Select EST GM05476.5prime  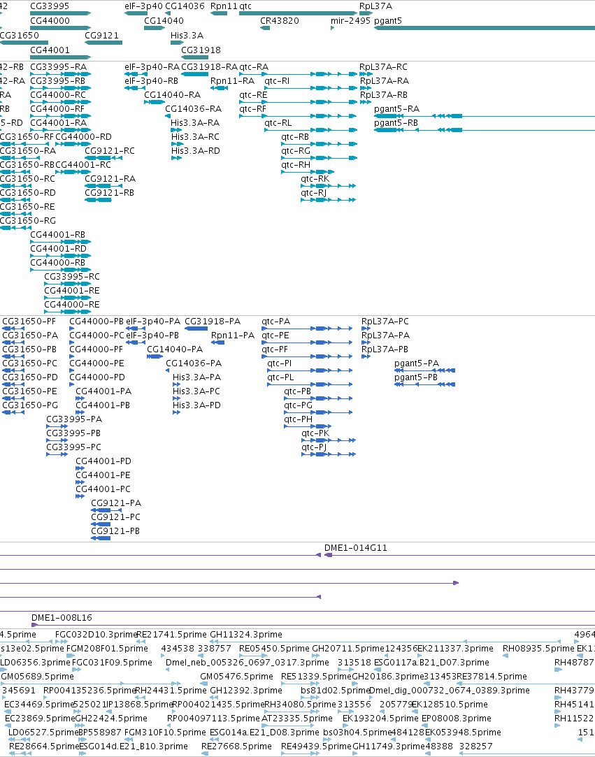pyautogui.click(x=236, y=677)
